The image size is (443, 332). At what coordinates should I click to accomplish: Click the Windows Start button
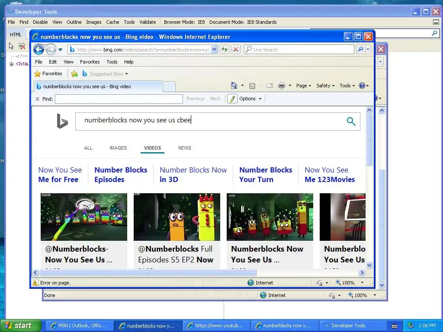(21, 326)
